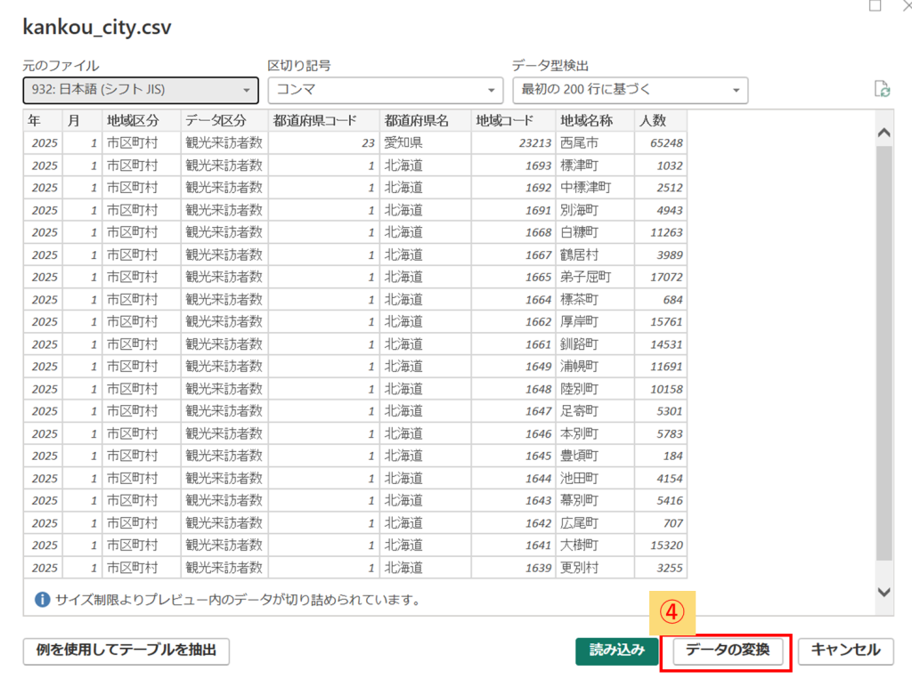Screen dimensions: 912x679
Task: Click the データの変換 button
Action: [728, 651]
